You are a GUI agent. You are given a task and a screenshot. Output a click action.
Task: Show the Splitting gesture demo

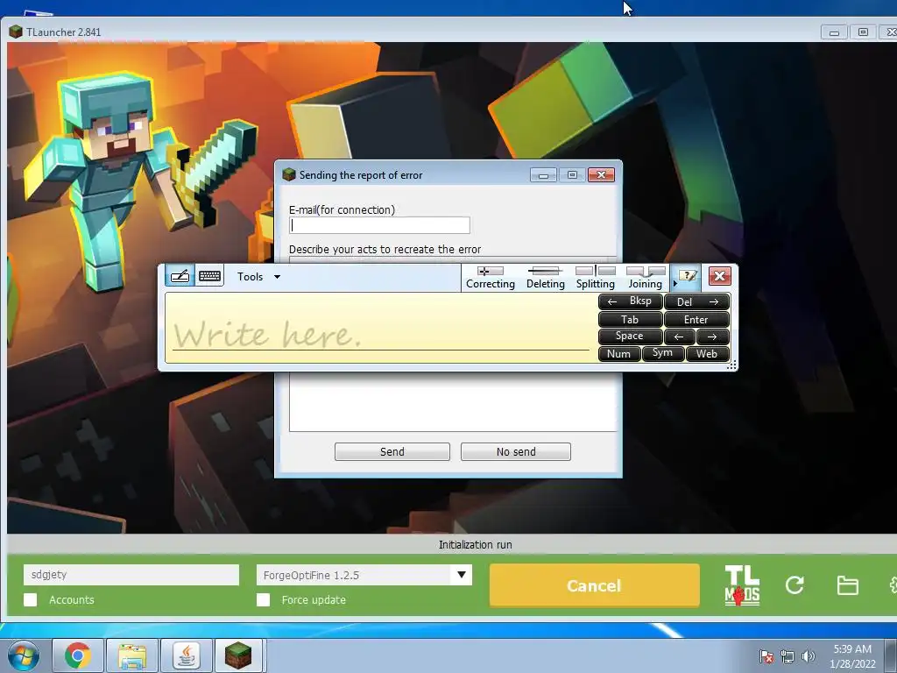click(596, 278)
